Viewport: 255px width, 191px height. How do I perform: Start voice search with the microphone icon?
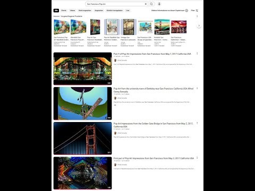(x=159, y=4)
